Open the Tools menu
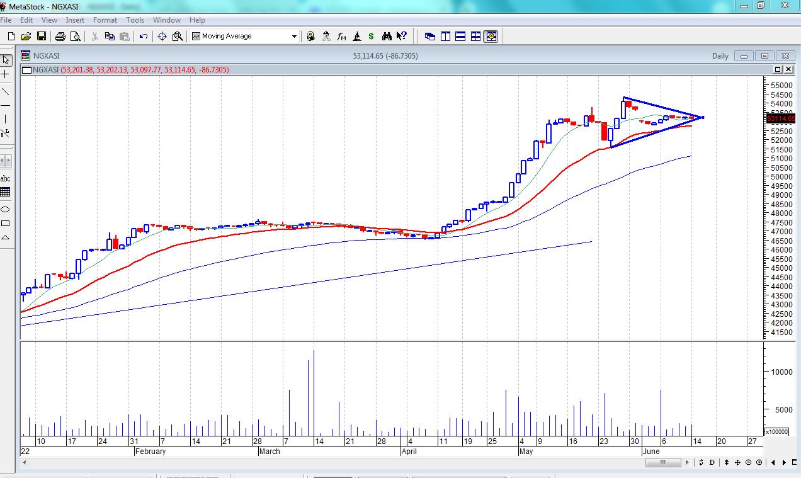801x478 pixels. pos(135,20)
